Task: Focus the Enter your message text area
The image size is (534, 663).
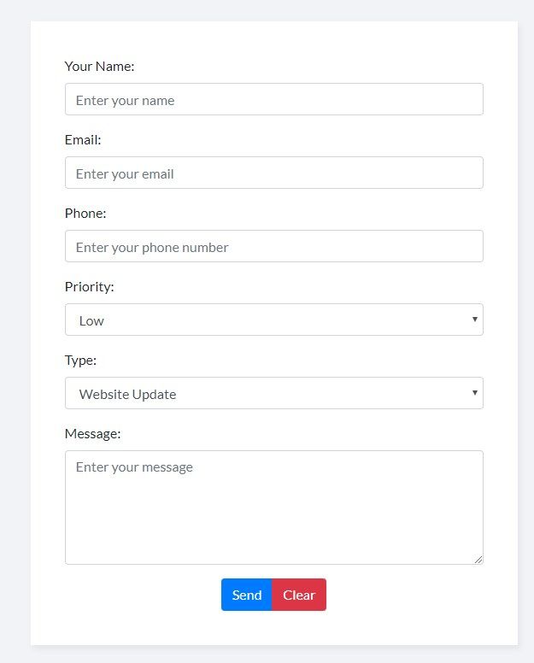Action: (274, 508)
